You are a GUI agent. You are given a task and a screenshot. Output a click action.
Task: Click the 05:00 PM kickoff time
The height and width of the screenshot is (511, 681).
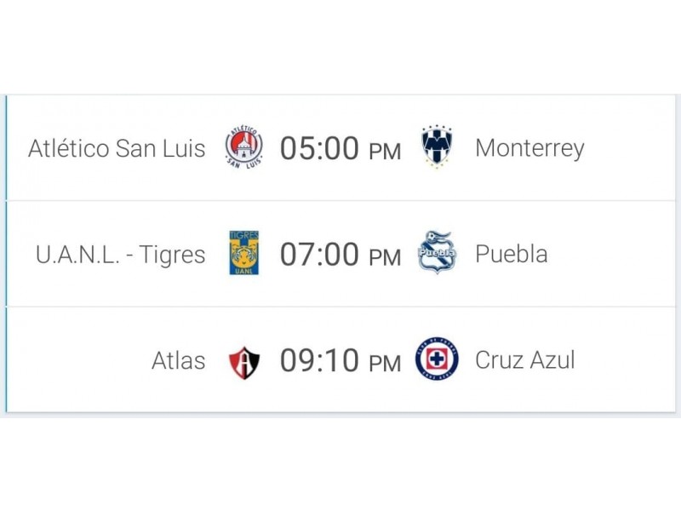[x=340, y=148]
